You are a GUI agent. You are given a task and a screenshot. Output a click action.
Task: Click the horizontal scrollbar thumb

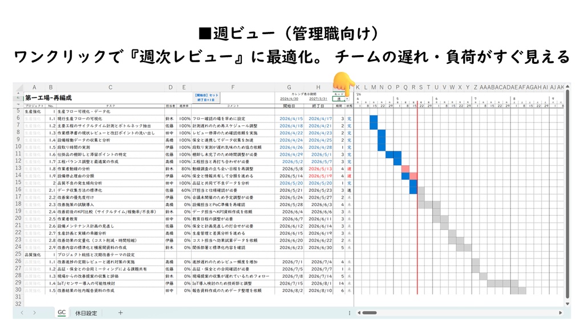point(370,313)
